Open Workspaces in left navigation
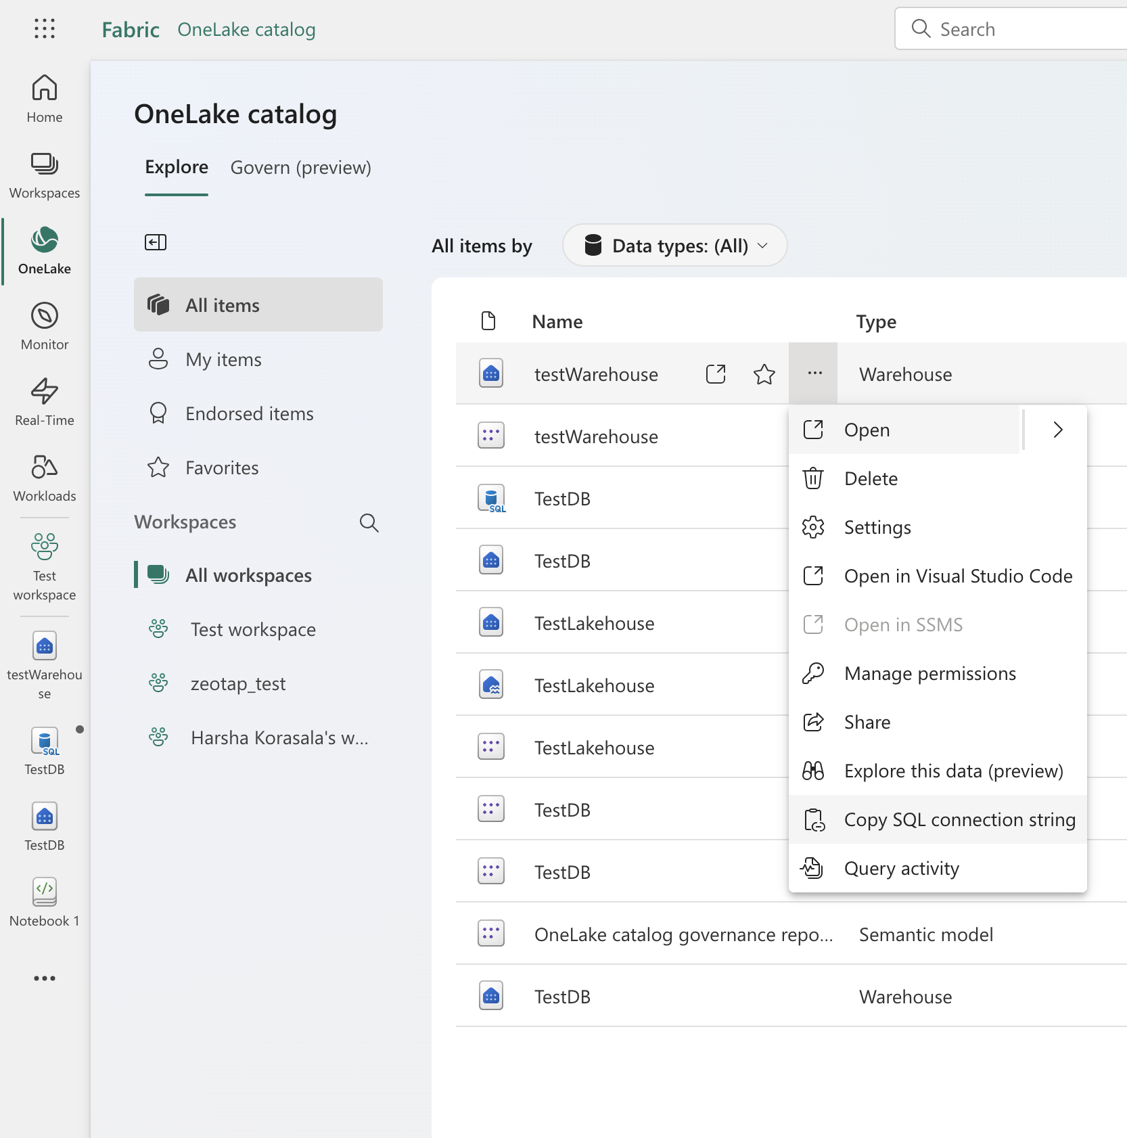This screenshot has width=1127, height=1138. coord(45,175)
